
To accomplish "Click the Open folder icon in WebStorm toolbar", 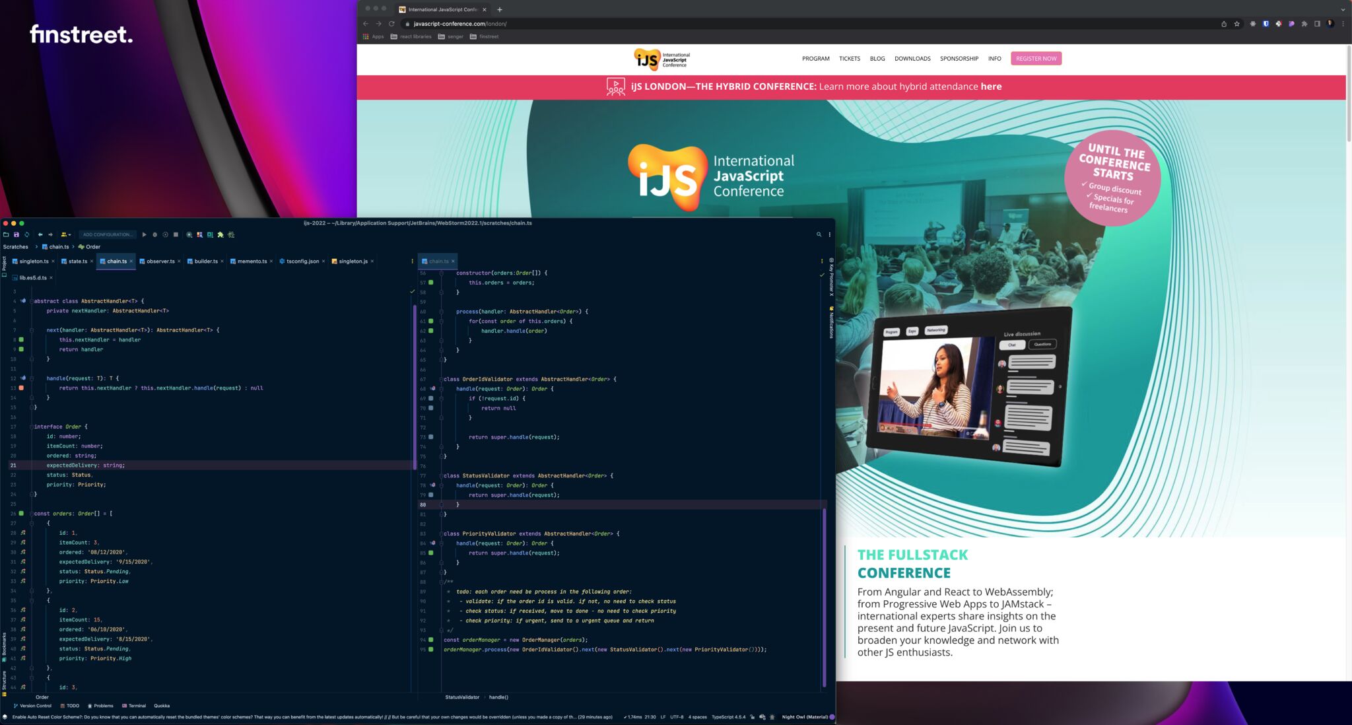I will click(x=6, y=234).
